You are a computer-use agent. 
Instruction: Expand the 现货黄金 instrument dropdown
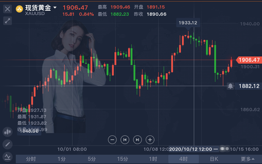pos(55,7)
